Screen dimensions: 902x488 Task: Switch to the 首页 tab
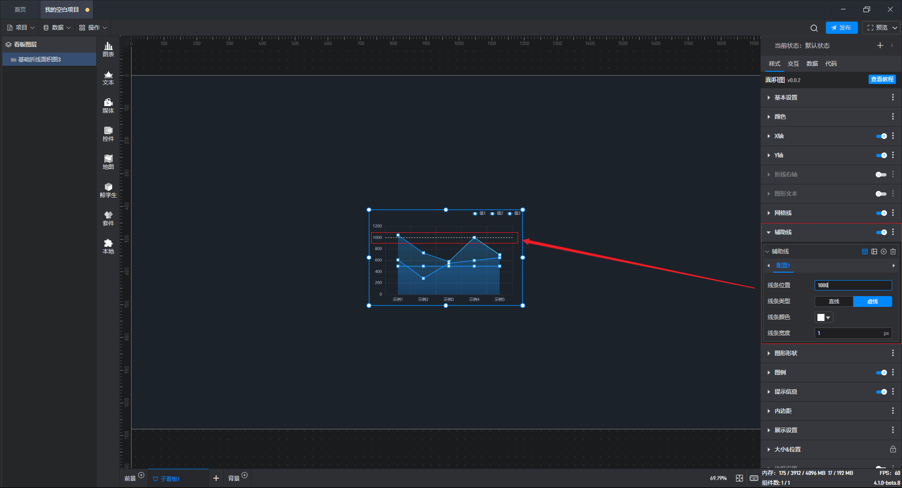tap(20, 9)
